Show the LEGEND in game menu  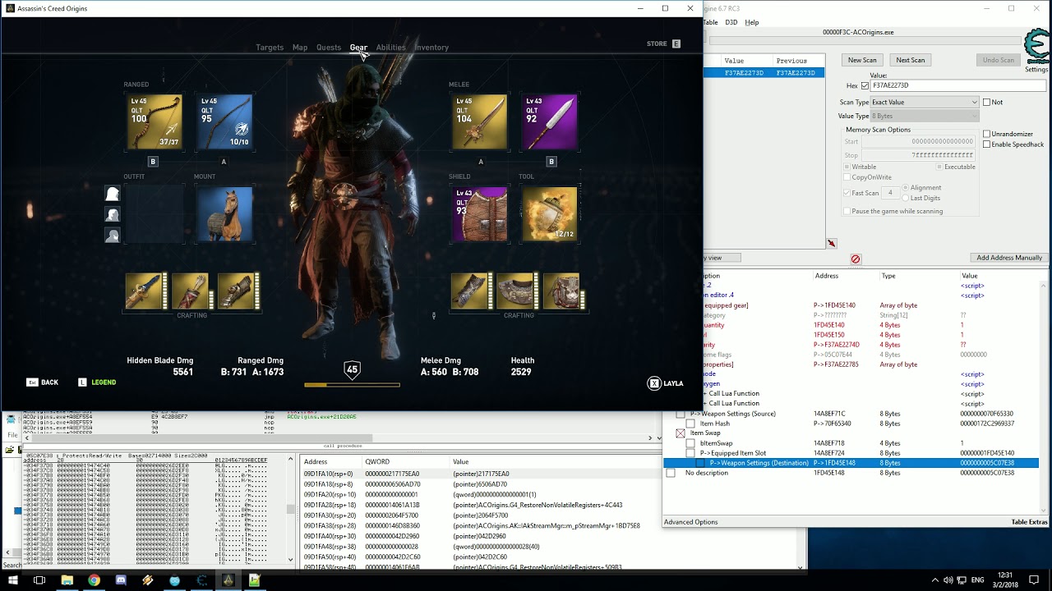pyautogui.click(x=97, y=383)
